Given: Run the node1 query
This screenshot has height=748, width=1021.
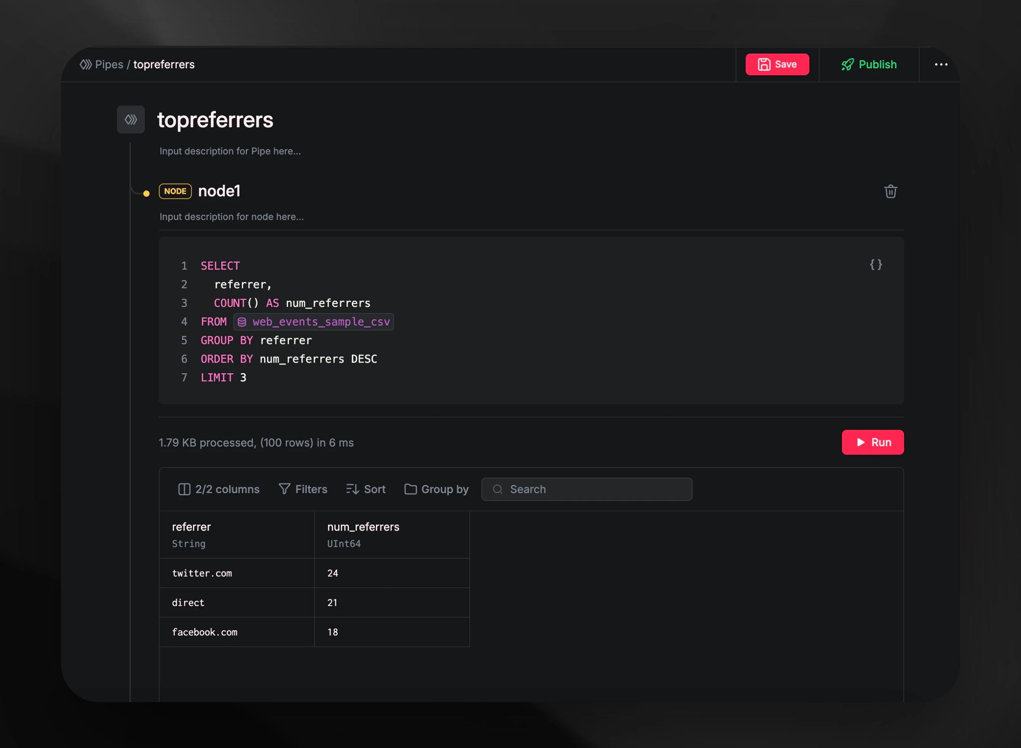Looking at the screenshot, I should coord(872,442).
